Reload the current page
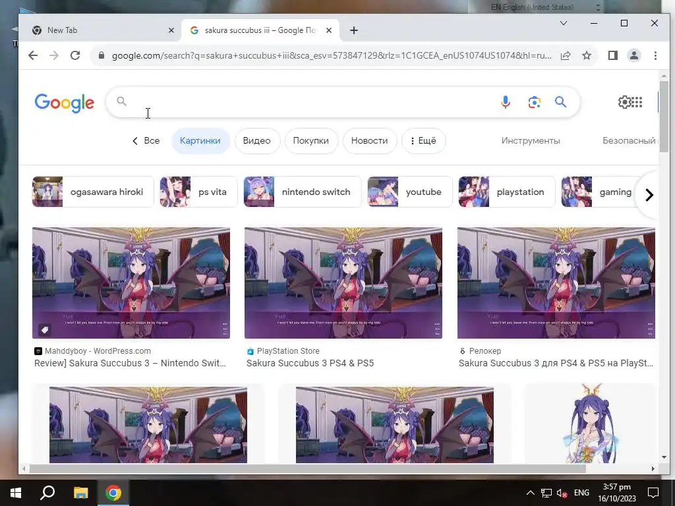The width and height of the screenshot is (675, 506). [x=75, y=55]
